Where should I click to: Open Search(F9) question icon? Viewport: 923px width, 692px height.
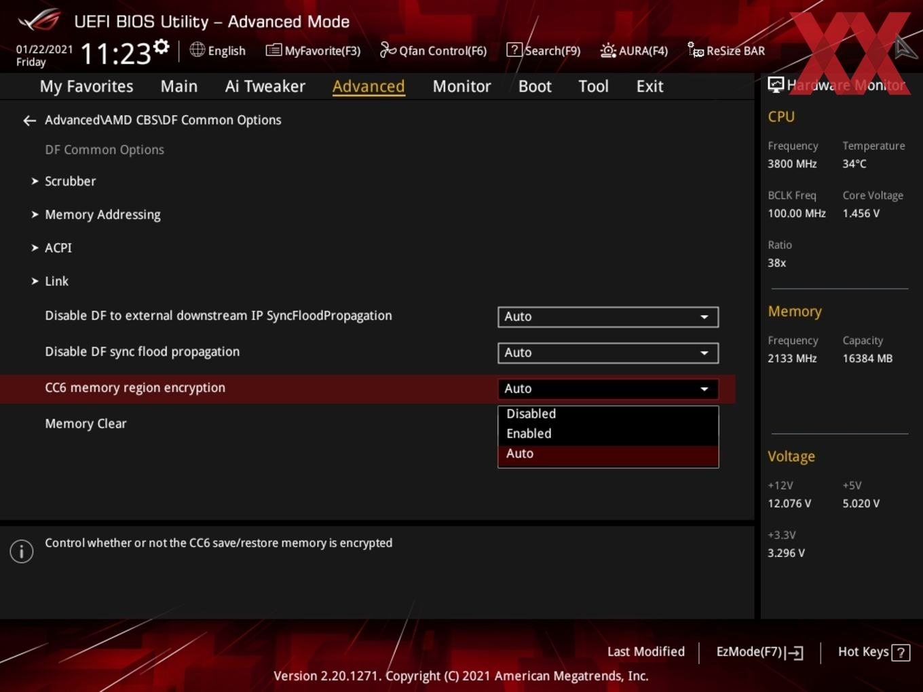[514, 50]
